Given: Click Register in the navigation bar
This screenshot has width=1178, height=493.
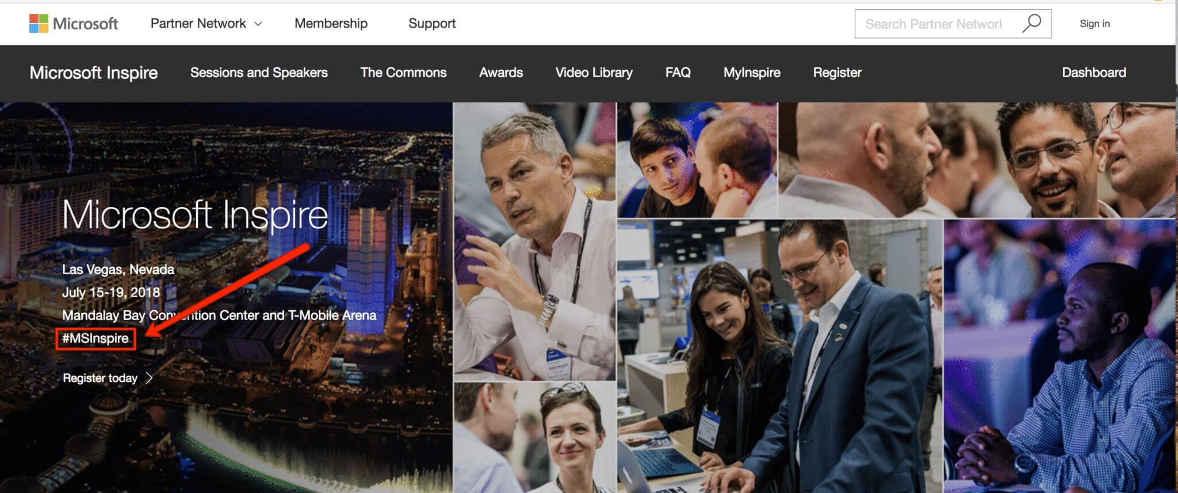Looking at the screenshot, I should (x=837, y=72).
